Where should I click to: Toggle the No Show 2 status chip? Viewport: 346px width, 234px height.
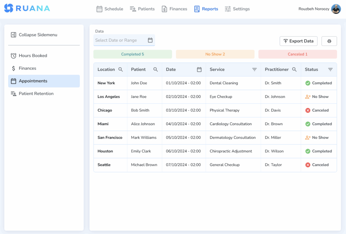click(x=215, y=54)
